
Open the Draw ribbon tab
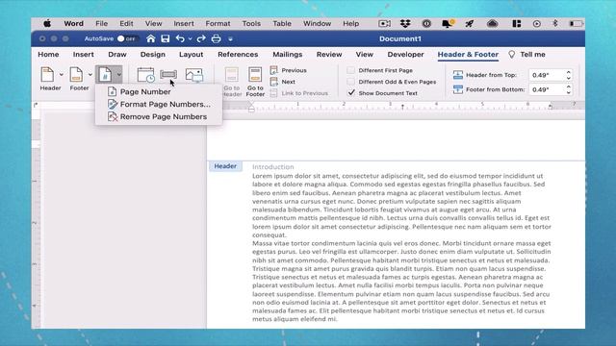point(117,55)
